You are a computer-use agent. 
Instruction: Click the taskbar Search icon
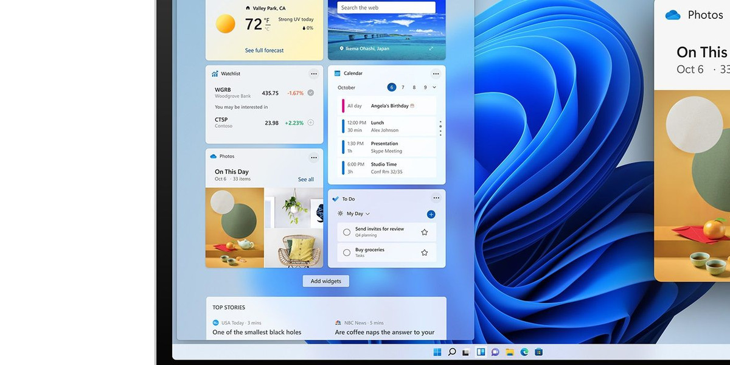(451, 352)
